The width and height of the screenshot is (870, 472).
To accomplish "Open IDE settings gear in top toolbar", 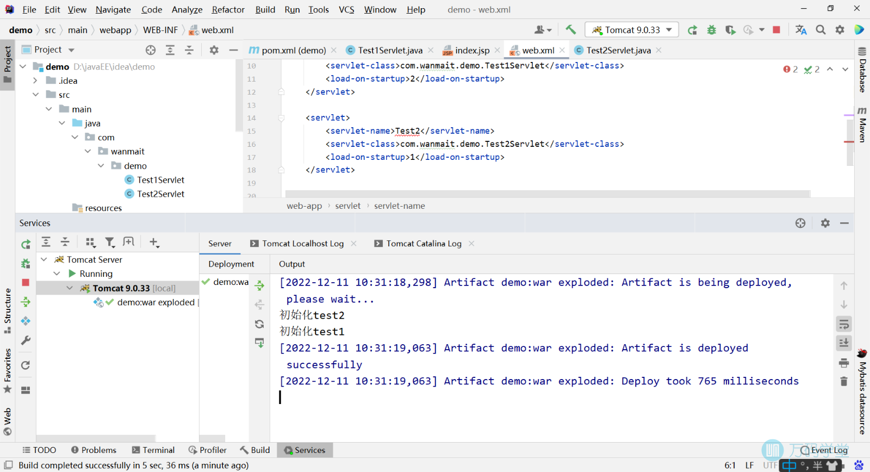I will [840, 30].
